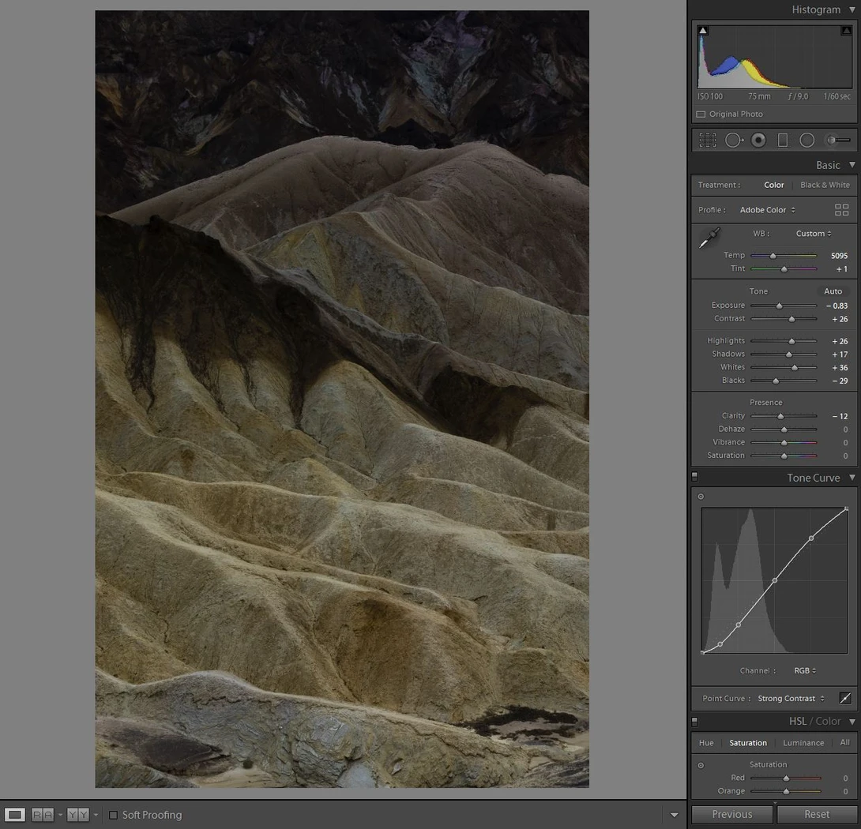Viewport: 861px width, 829px height.
Task: Click the Shadows slider handle
Action: click(x=789, y=354)
